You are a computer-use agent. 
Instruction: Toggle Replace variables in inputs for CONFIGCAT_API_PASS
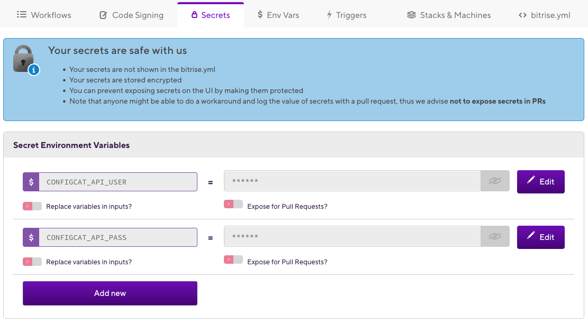point(32,262)
